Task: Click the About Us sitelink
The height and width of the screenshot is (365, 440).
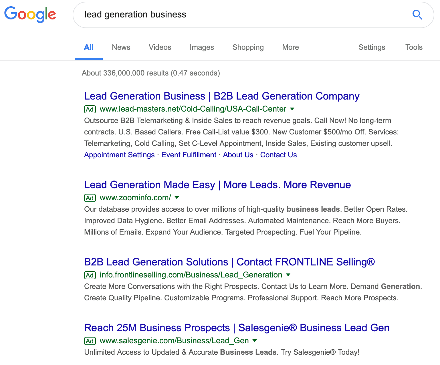Action: click(x=238, y=155)
